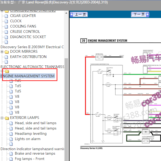The height and width of the screenshot is (161, 161).
Task: Click the ENGINE MANAGEMENT SYSTEM diagram heading
Action: tap(107, 41)
